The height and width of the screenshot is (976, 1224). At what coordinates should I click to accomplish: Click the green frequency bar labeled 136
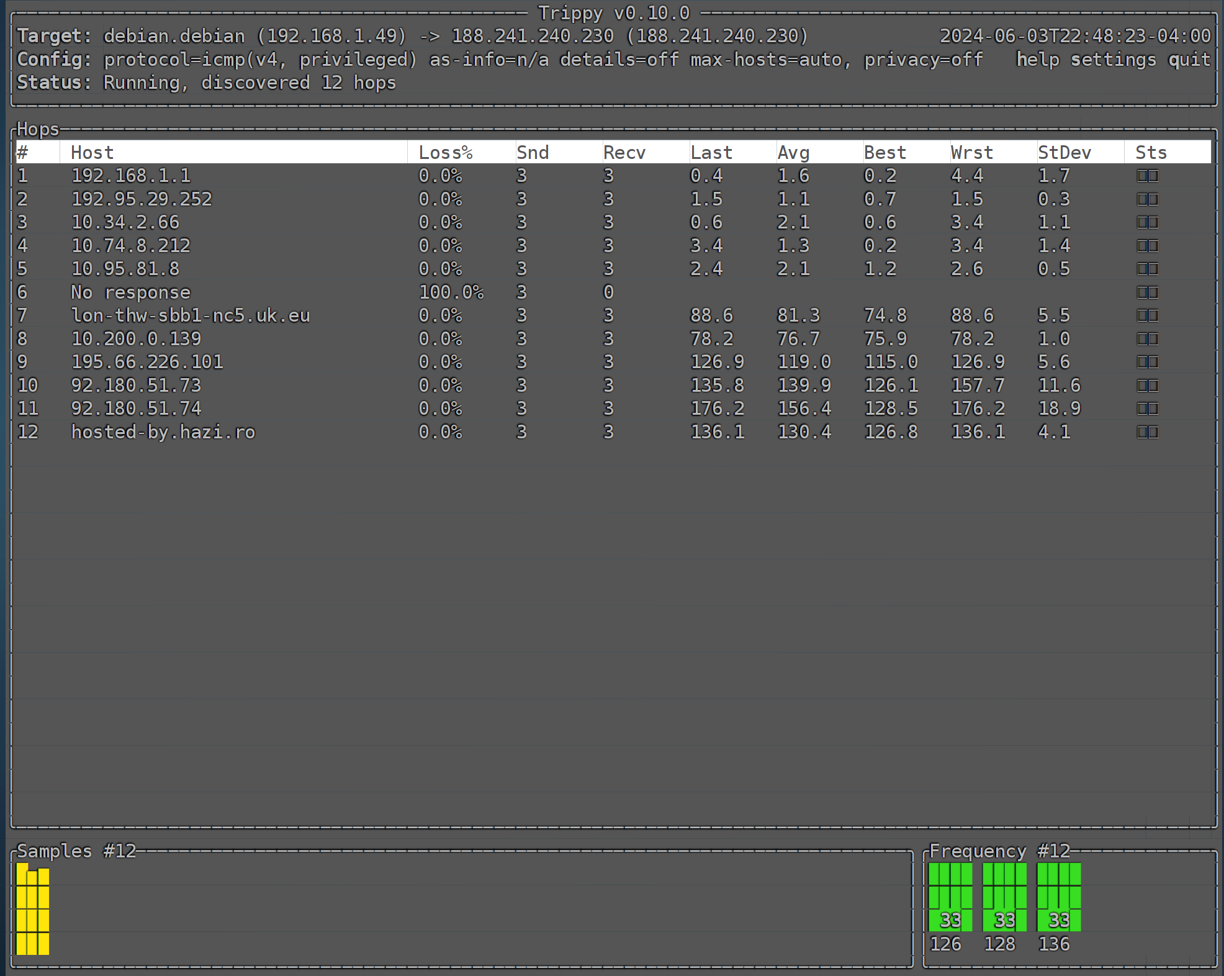tap(1058, 897)
